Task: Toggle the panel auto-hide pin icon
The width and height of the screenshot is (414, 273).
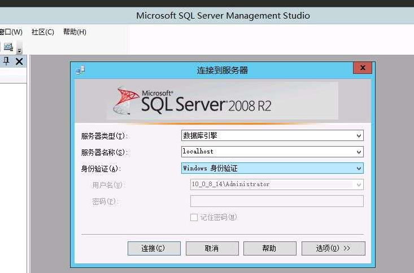Action: (6, 61)
